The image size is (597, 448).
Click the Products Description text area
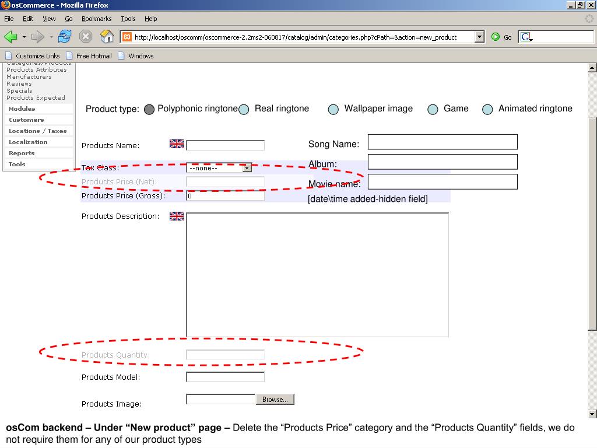click(318, 275)
